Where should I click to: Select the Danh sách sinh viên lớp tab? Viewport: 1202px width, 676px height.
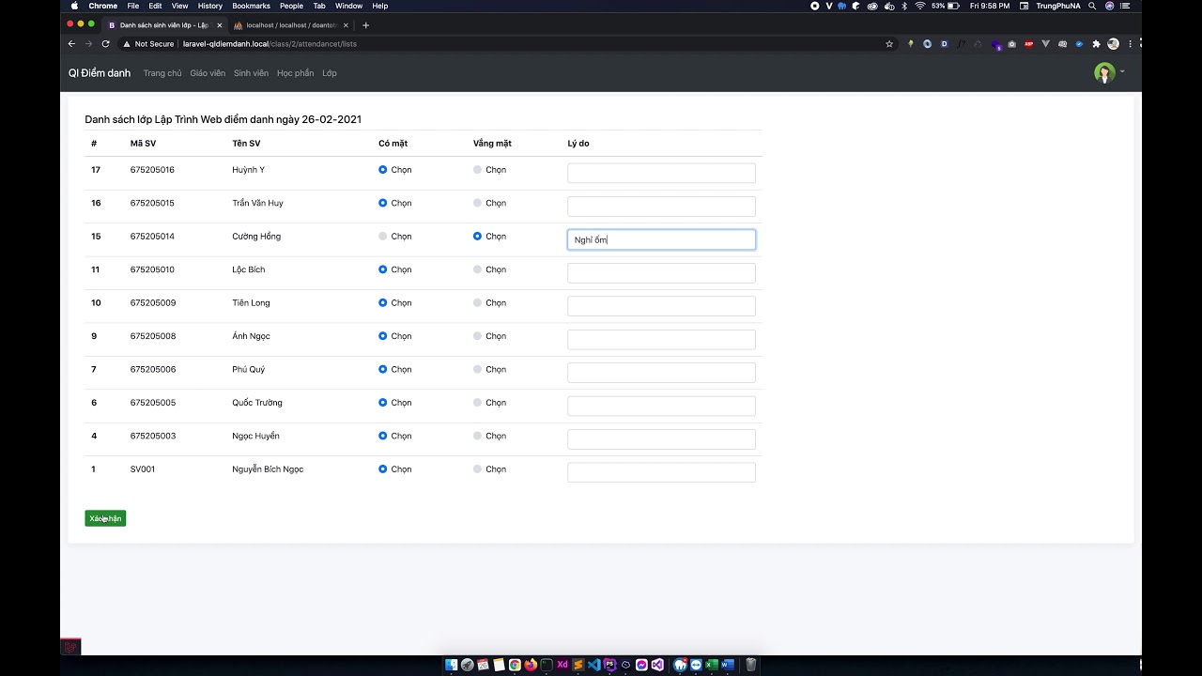coord(164,25)
